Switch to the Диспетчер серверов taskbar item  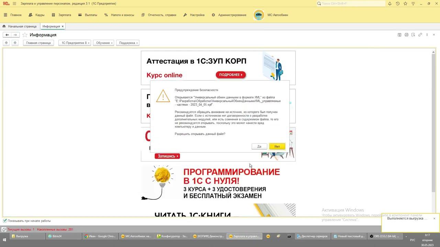tap(312, 236)
